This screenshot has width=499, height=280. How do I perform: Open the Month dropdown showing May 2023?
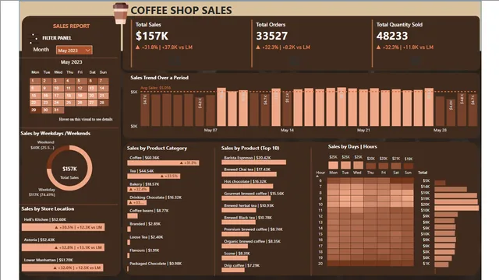74,50
